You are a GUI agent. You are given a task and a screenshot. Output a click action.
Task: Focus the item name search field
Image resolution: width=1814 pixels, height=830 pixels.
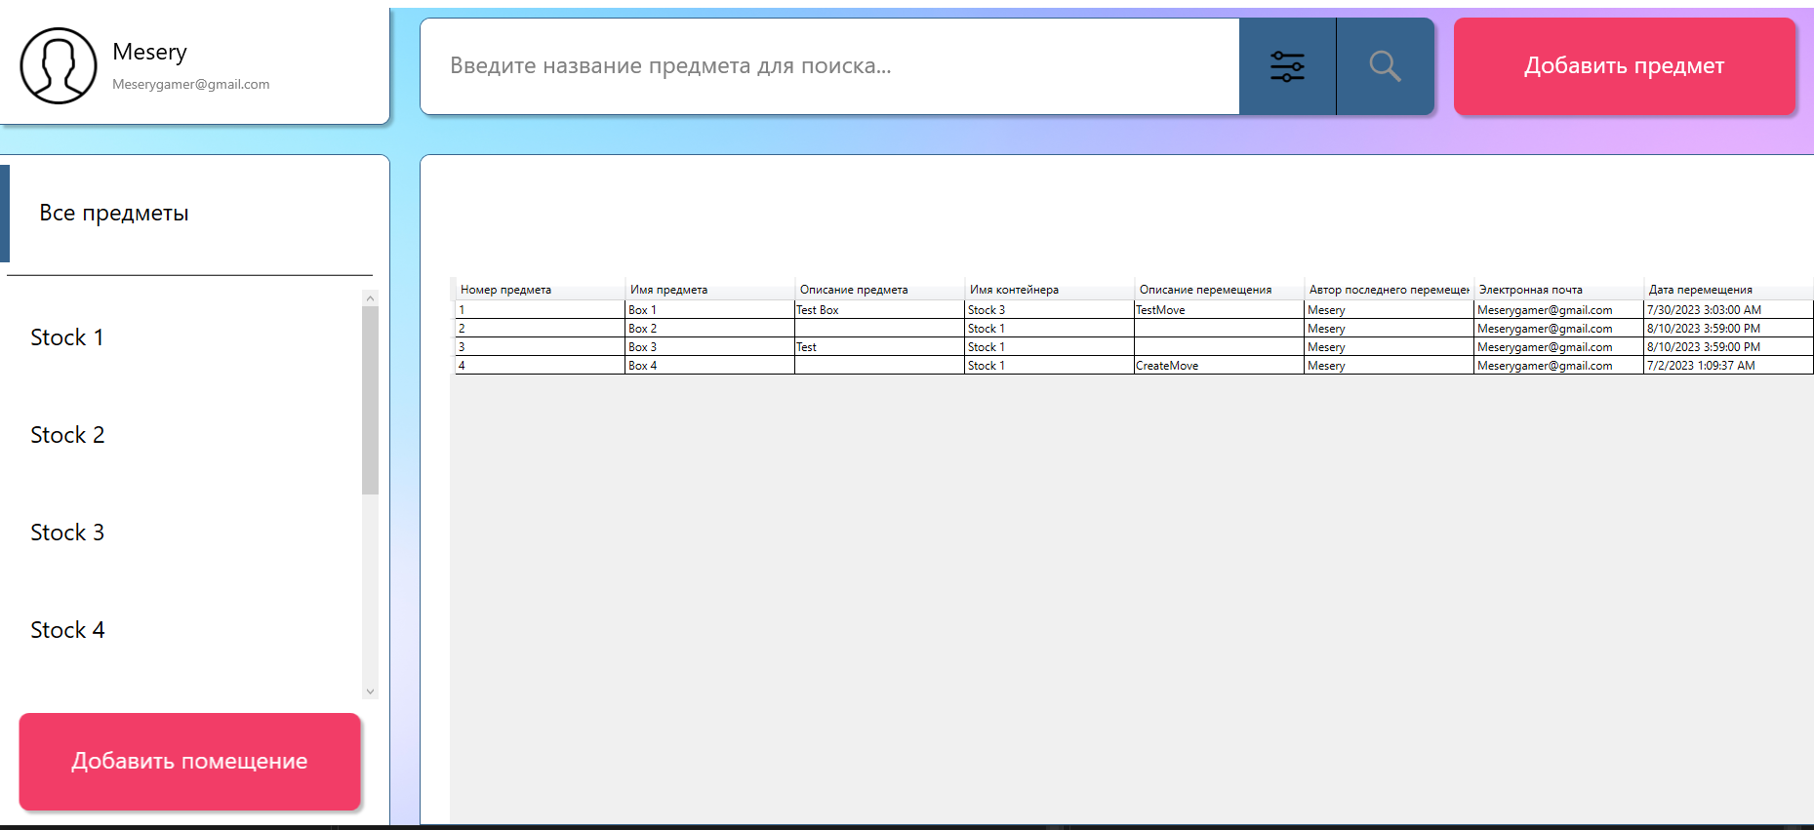(x=829, y=66)
